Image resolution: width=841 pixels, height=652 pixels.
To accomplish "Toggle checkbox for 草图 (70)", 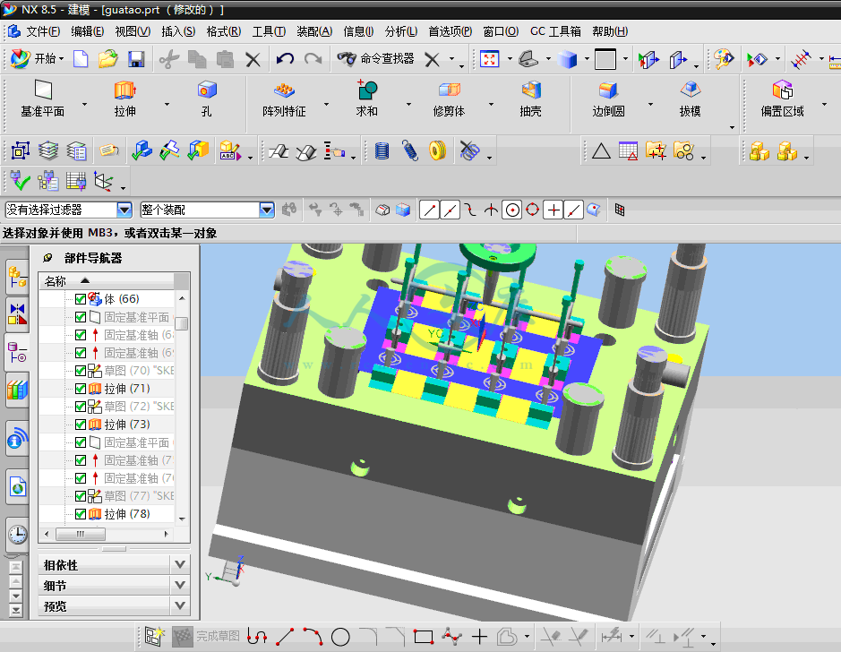I will 81,371.
